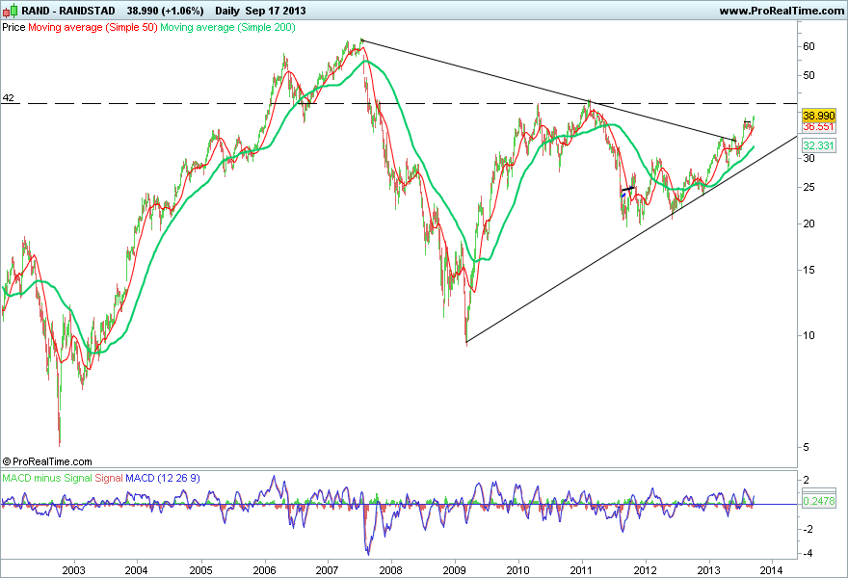The height and width of the screenshot is (578, 848).
Task: Click the 10 price axis label
Action: (808, 335)
